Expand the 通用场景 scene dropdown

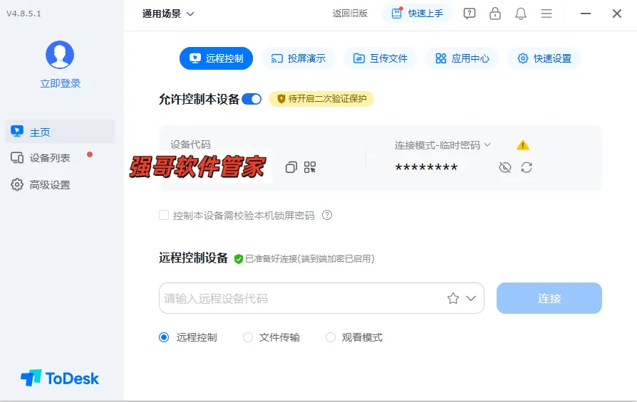(167, 14)
